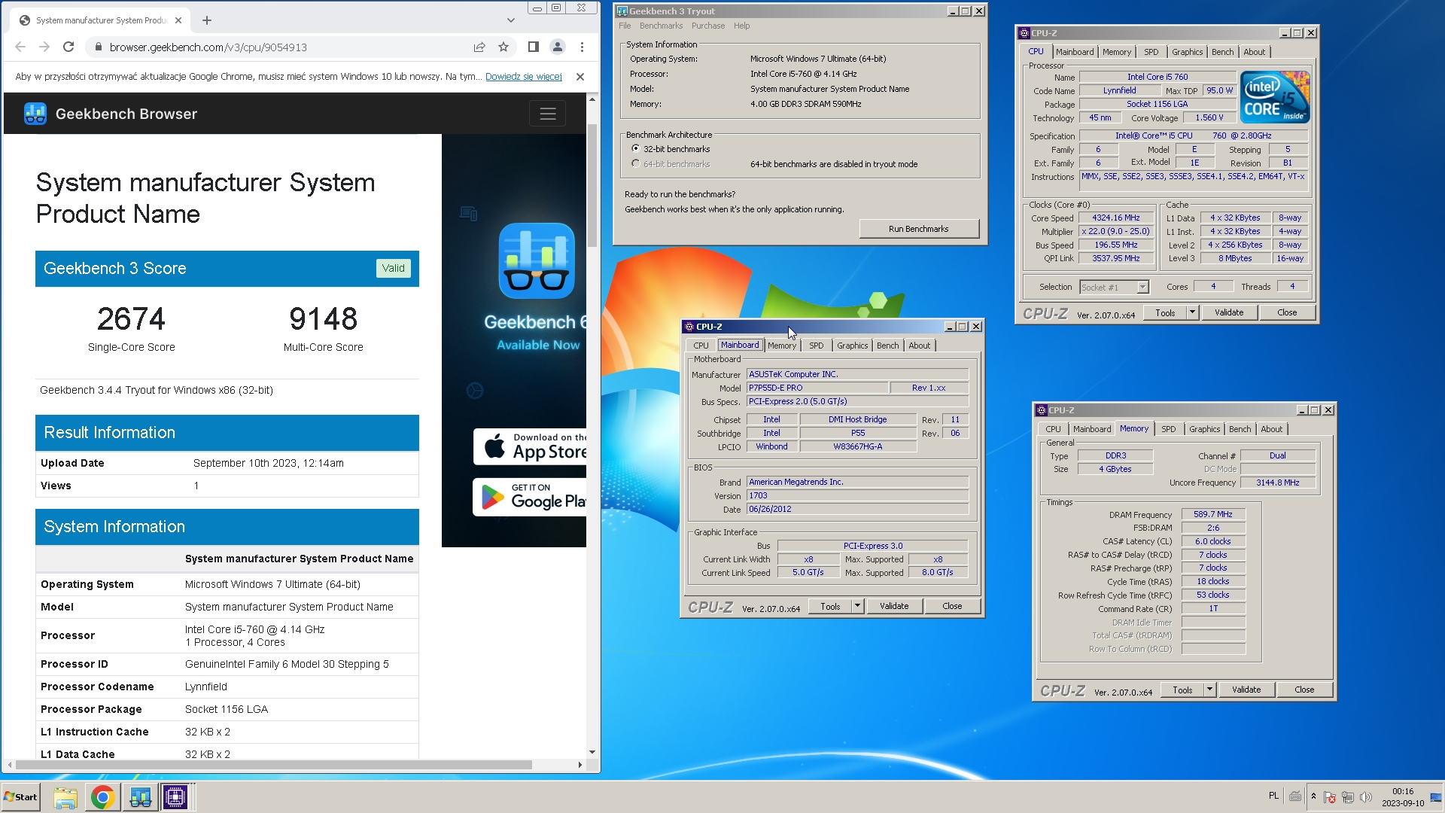Viewport: 1445px width, 813px height.
Task: Open the Google Play download badge
Action: coord(530,497)
